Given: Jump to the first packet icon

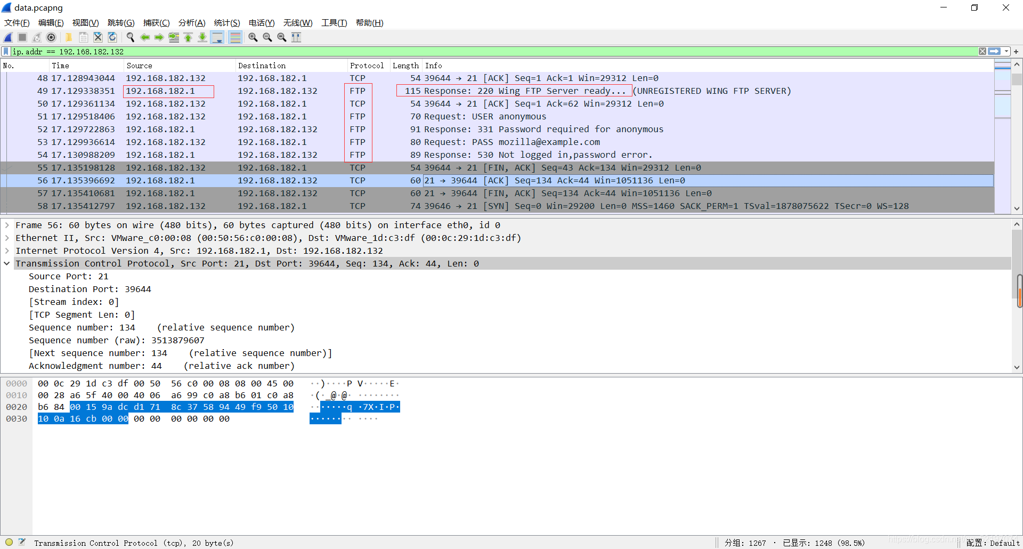Looking at the screenshot, I should [188, 37].
